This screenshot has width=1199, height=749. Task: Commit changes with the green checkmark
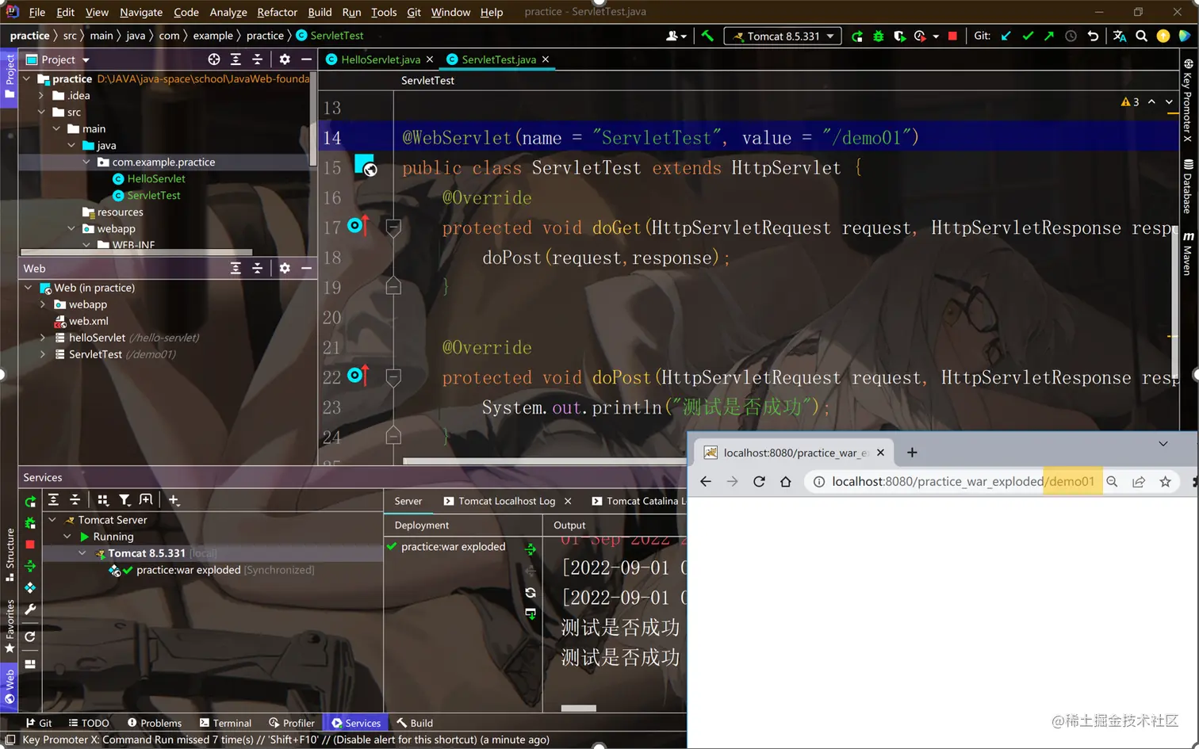[1028, 36]
